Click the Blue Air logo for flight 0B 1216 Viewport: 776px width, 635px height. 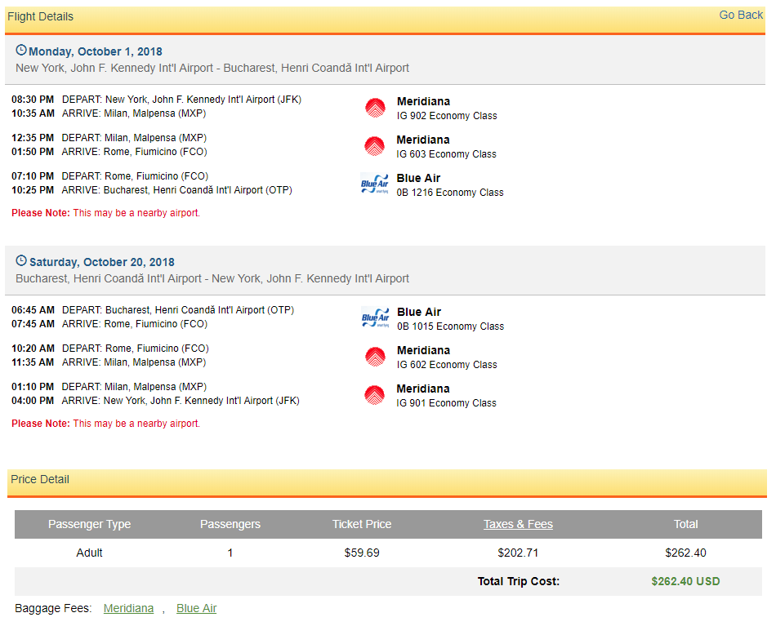(x=375, y=184)
